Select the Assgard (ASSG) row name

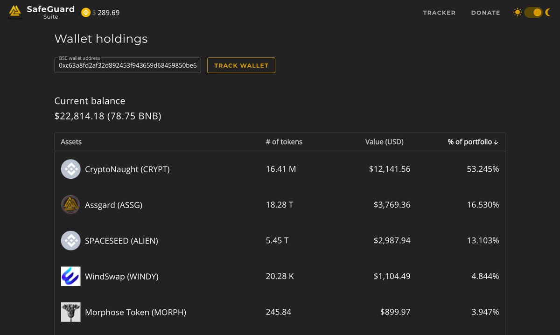[113, 205]
